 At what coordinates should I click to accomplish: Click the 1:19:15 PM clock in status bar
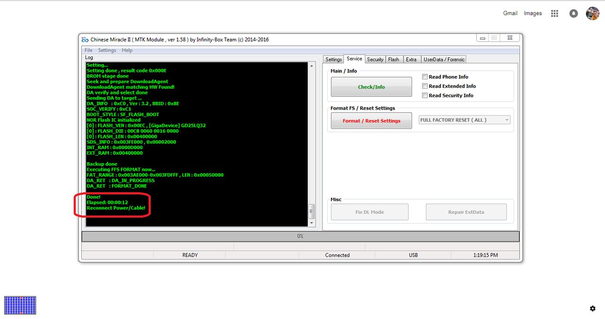coord(485,255)
